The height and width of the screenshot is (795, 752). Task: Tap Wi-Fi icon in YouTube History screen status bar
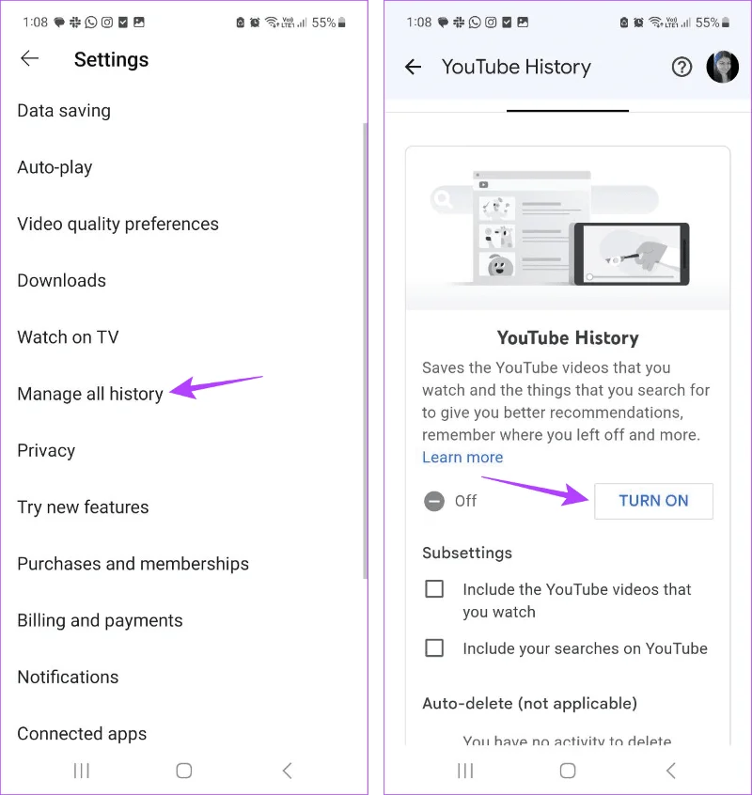[x=656, y=23]
